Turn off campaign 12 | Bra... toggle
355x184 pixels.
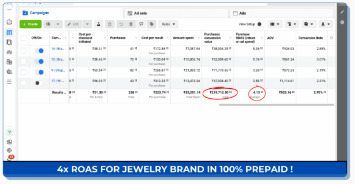coord(39,61)
